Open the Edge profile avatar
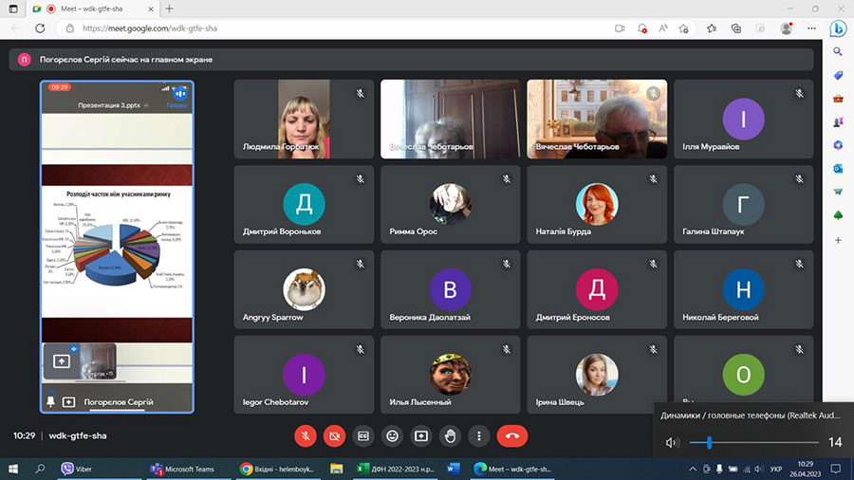The width and height of the screenshot is (854, 480). [x=786, y=28]
